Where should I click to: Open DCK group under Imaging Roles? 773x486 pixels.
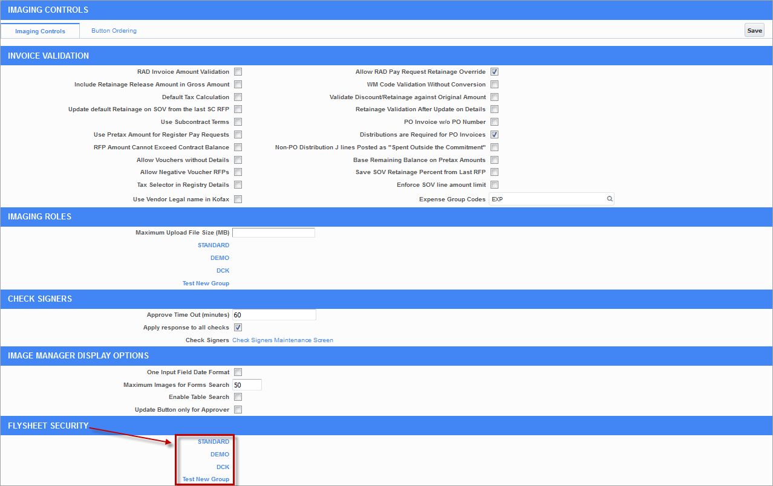click(x=223, y=271)
